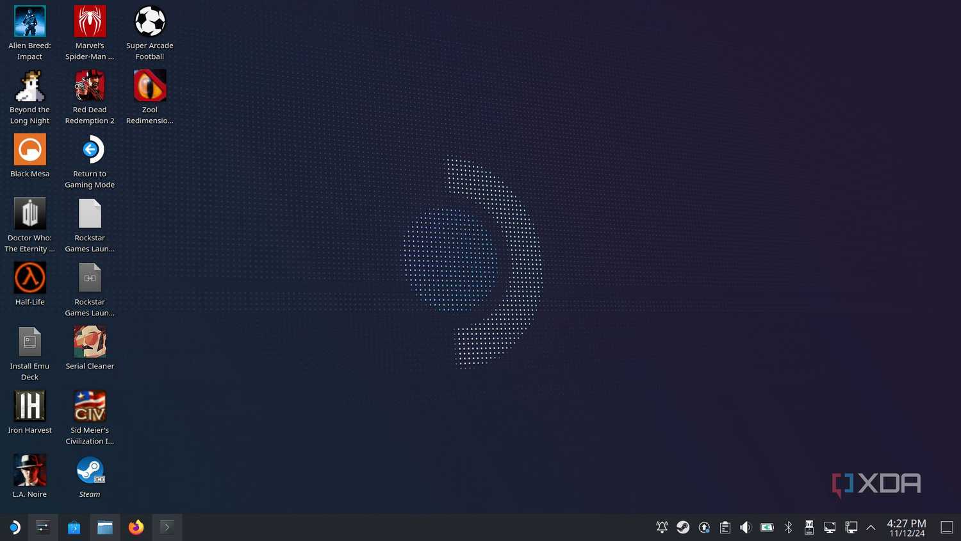Click the Show Desktop button
This screenshot has height=541, width=961.
947,527
